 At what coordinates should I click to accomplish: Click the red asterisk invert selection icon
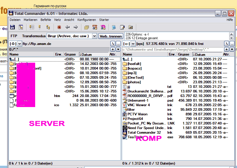click(x=59, y=27)
